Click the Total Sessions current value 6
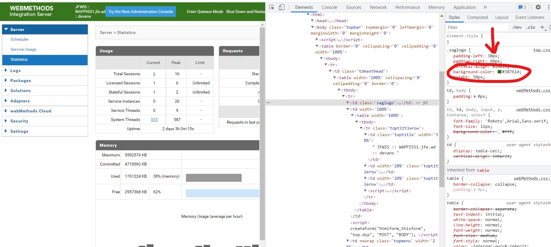The width and height of the screenshot is (551, 247). coord(154,74)
